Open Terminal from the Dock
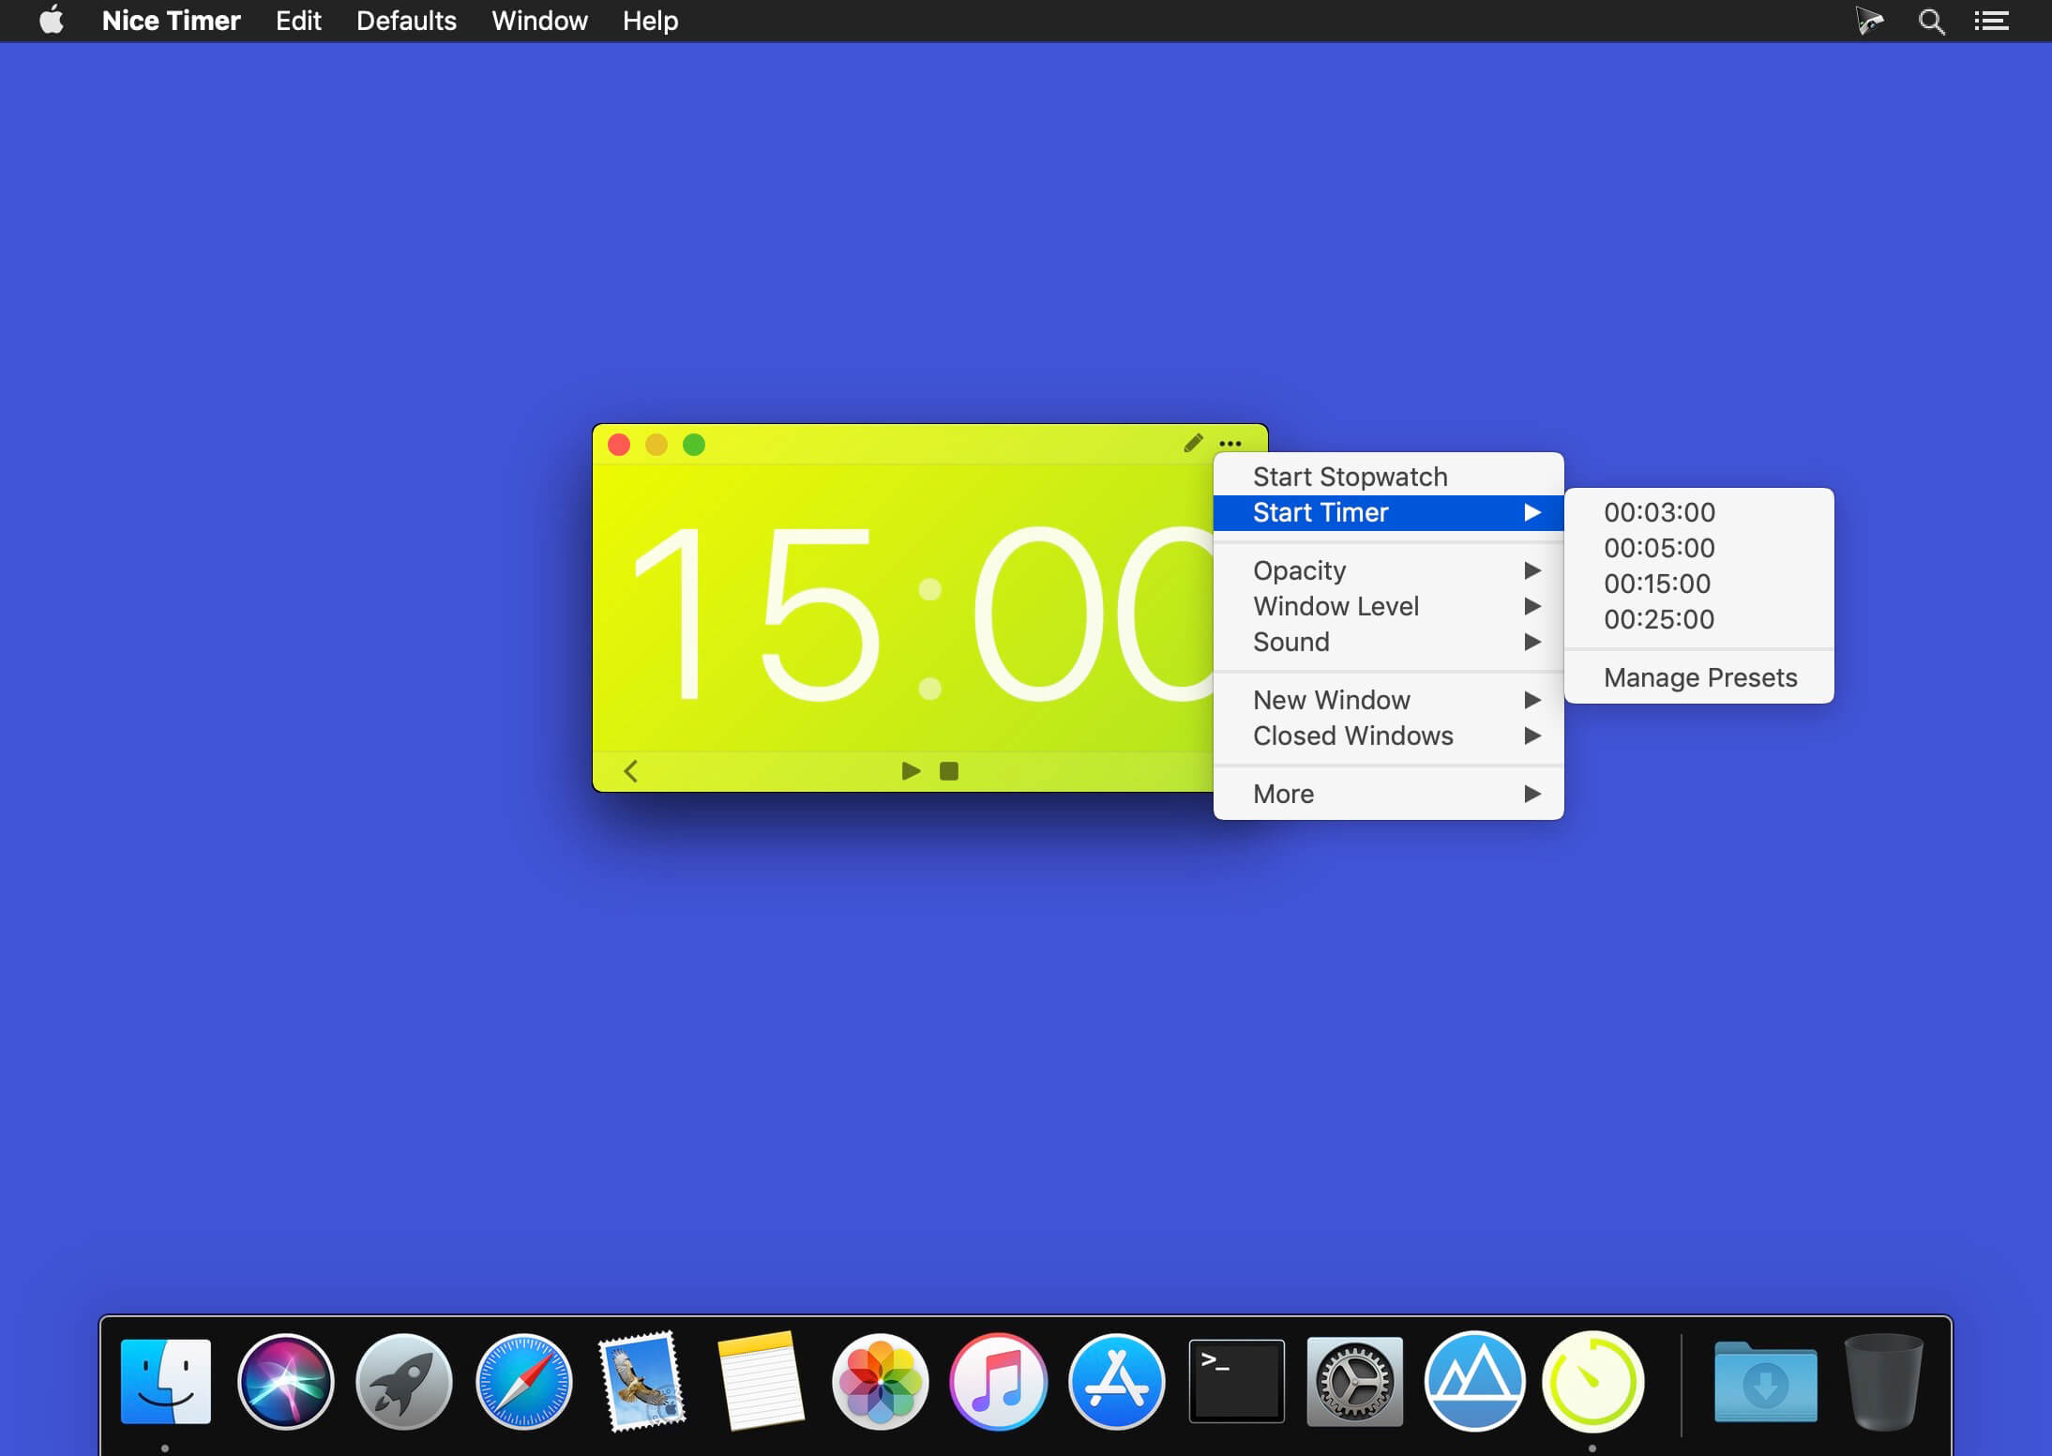This screenshot has height=1456, width=2052. 1236,1381
